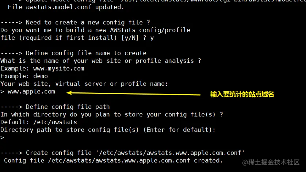The image size is (306, 172).
Task: Click 'In which directory do you plan' line
Action: point(112,114)
